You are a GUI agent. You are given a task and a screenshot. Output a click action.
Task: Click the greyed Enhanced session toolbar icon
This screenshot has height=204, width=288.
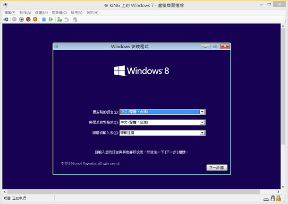point(75,19)
